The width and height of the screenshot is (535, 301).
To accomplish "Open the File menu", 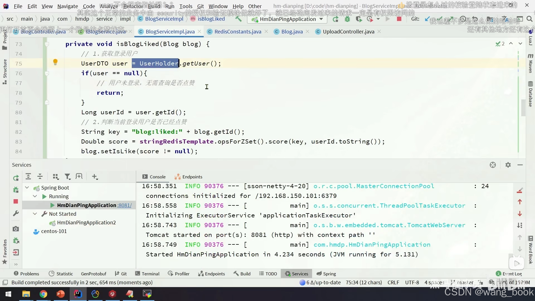I will 18,6.
